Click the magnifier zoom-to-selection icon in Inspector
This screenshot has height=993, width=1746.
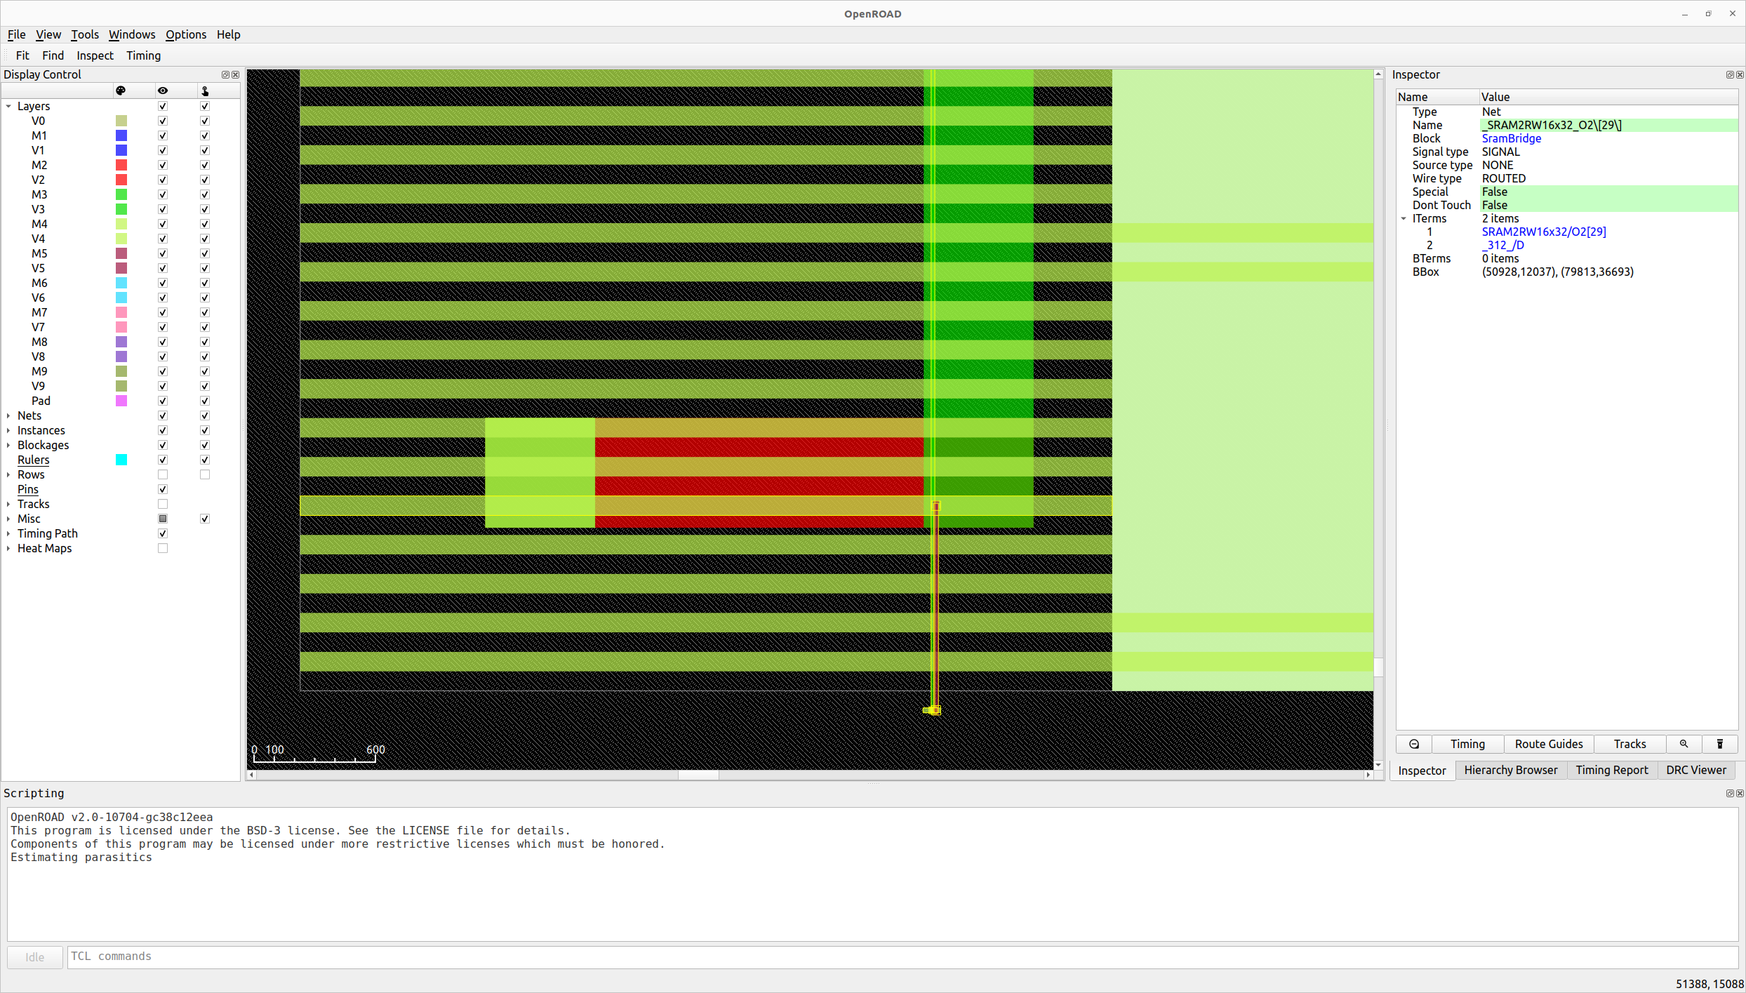point(1684,744)
